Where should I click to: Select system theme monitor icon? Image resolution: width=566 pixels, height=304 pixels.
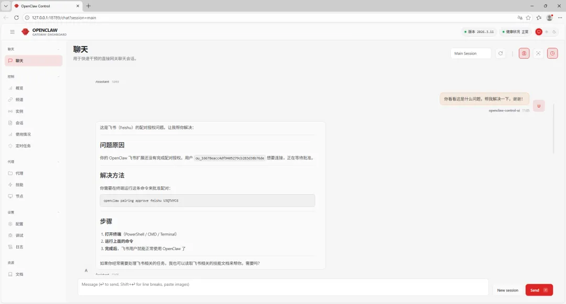point(539,32)
